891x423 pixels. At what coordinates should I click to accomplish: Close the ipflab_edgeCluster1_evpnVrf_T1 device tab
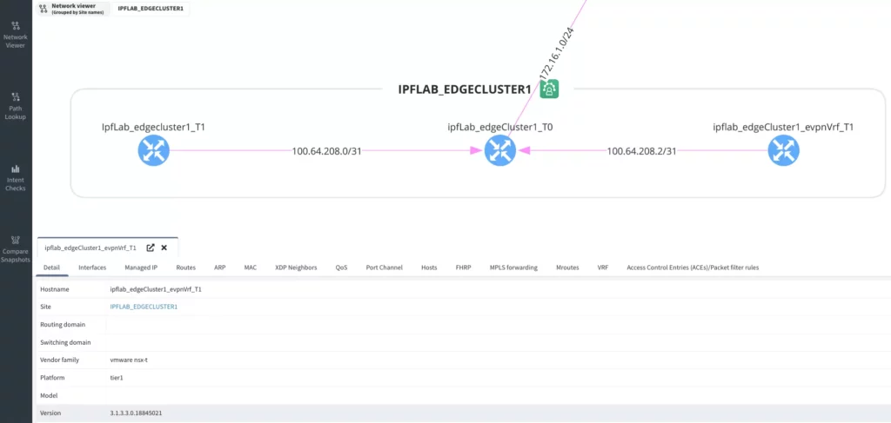coord(164,248)
